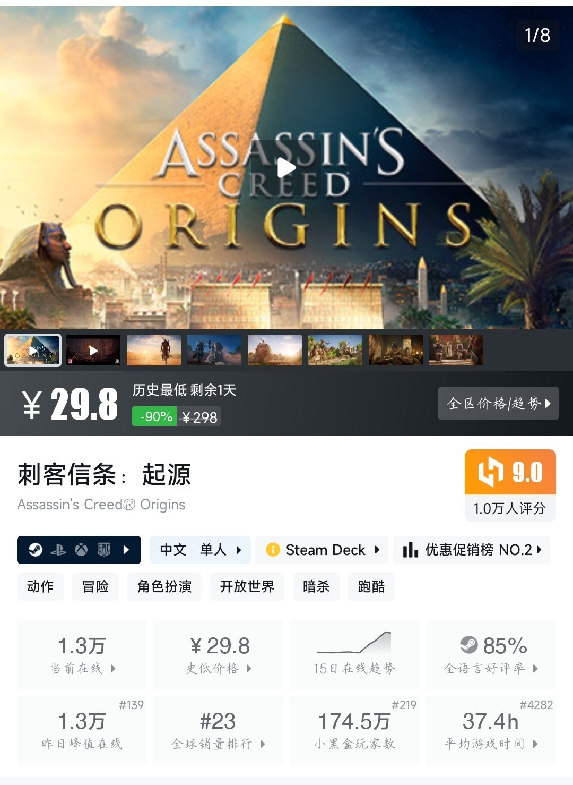The width and height of the screenshot is (573, 785).
Task: Select the 开放世界 tag
Action: click(x=247, y=586)
